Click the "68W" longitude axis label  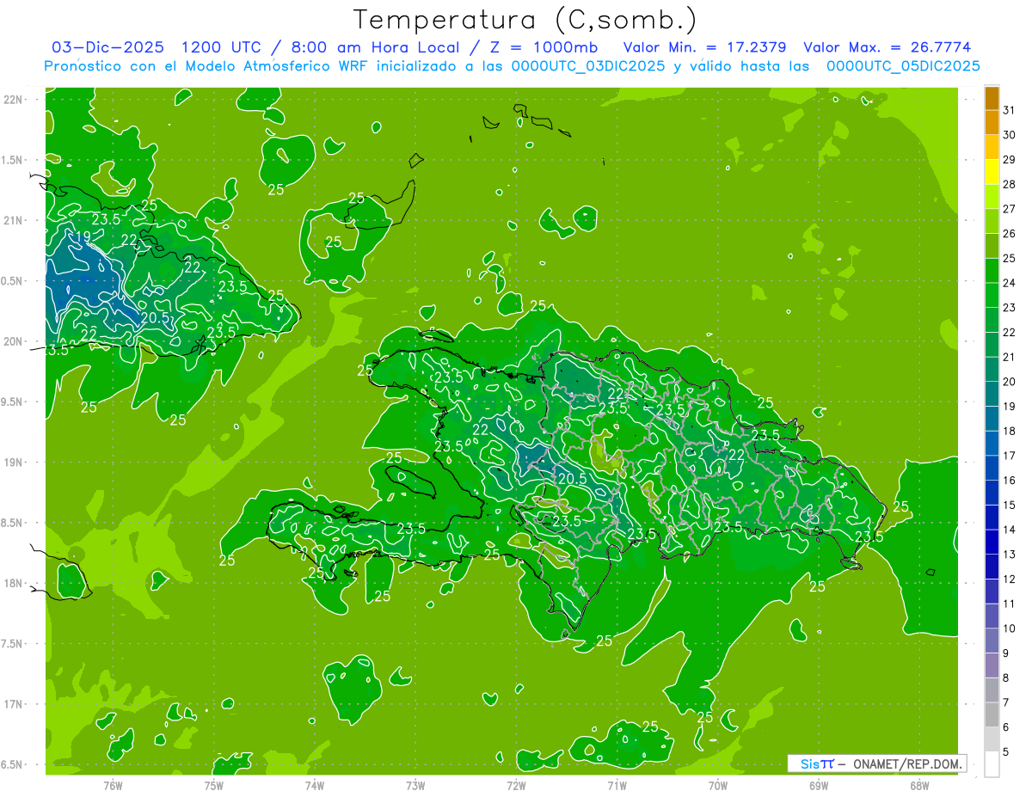[x=918, y=786]
